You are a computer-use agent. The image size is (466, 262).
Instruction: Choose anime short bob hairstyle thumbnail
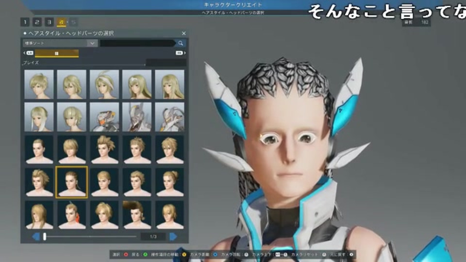click(x=72, y=84)
